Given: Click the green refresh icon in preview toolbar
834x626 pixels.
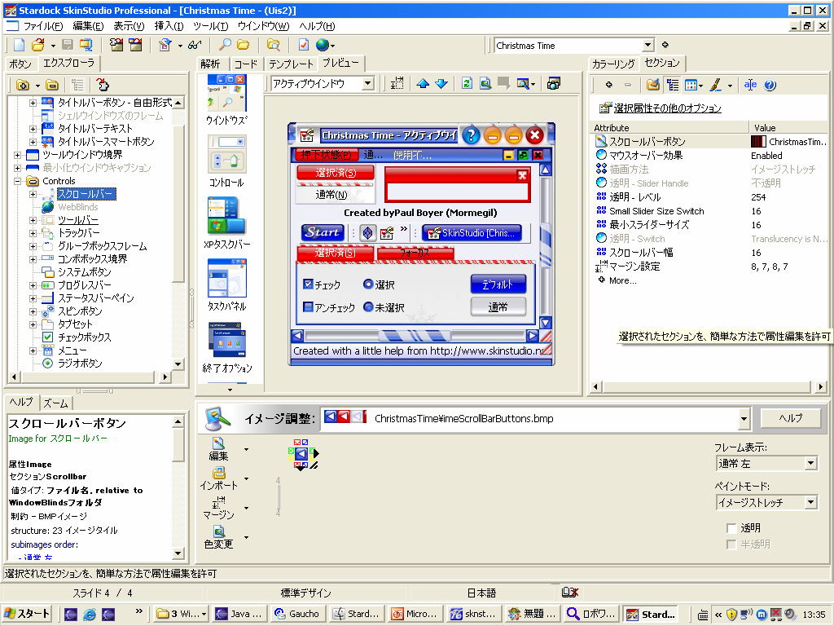Looking at the screenshot, I should click(x=467, y=84).
